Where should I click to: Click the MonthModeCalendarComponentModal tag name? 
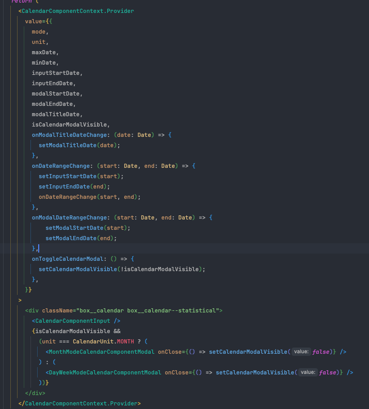point(101,352)
